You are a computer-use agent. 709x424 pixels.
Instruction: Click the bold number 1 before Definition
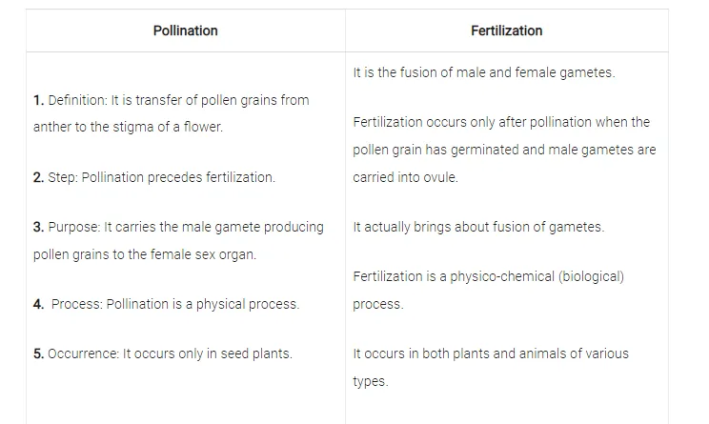[38, 100]
